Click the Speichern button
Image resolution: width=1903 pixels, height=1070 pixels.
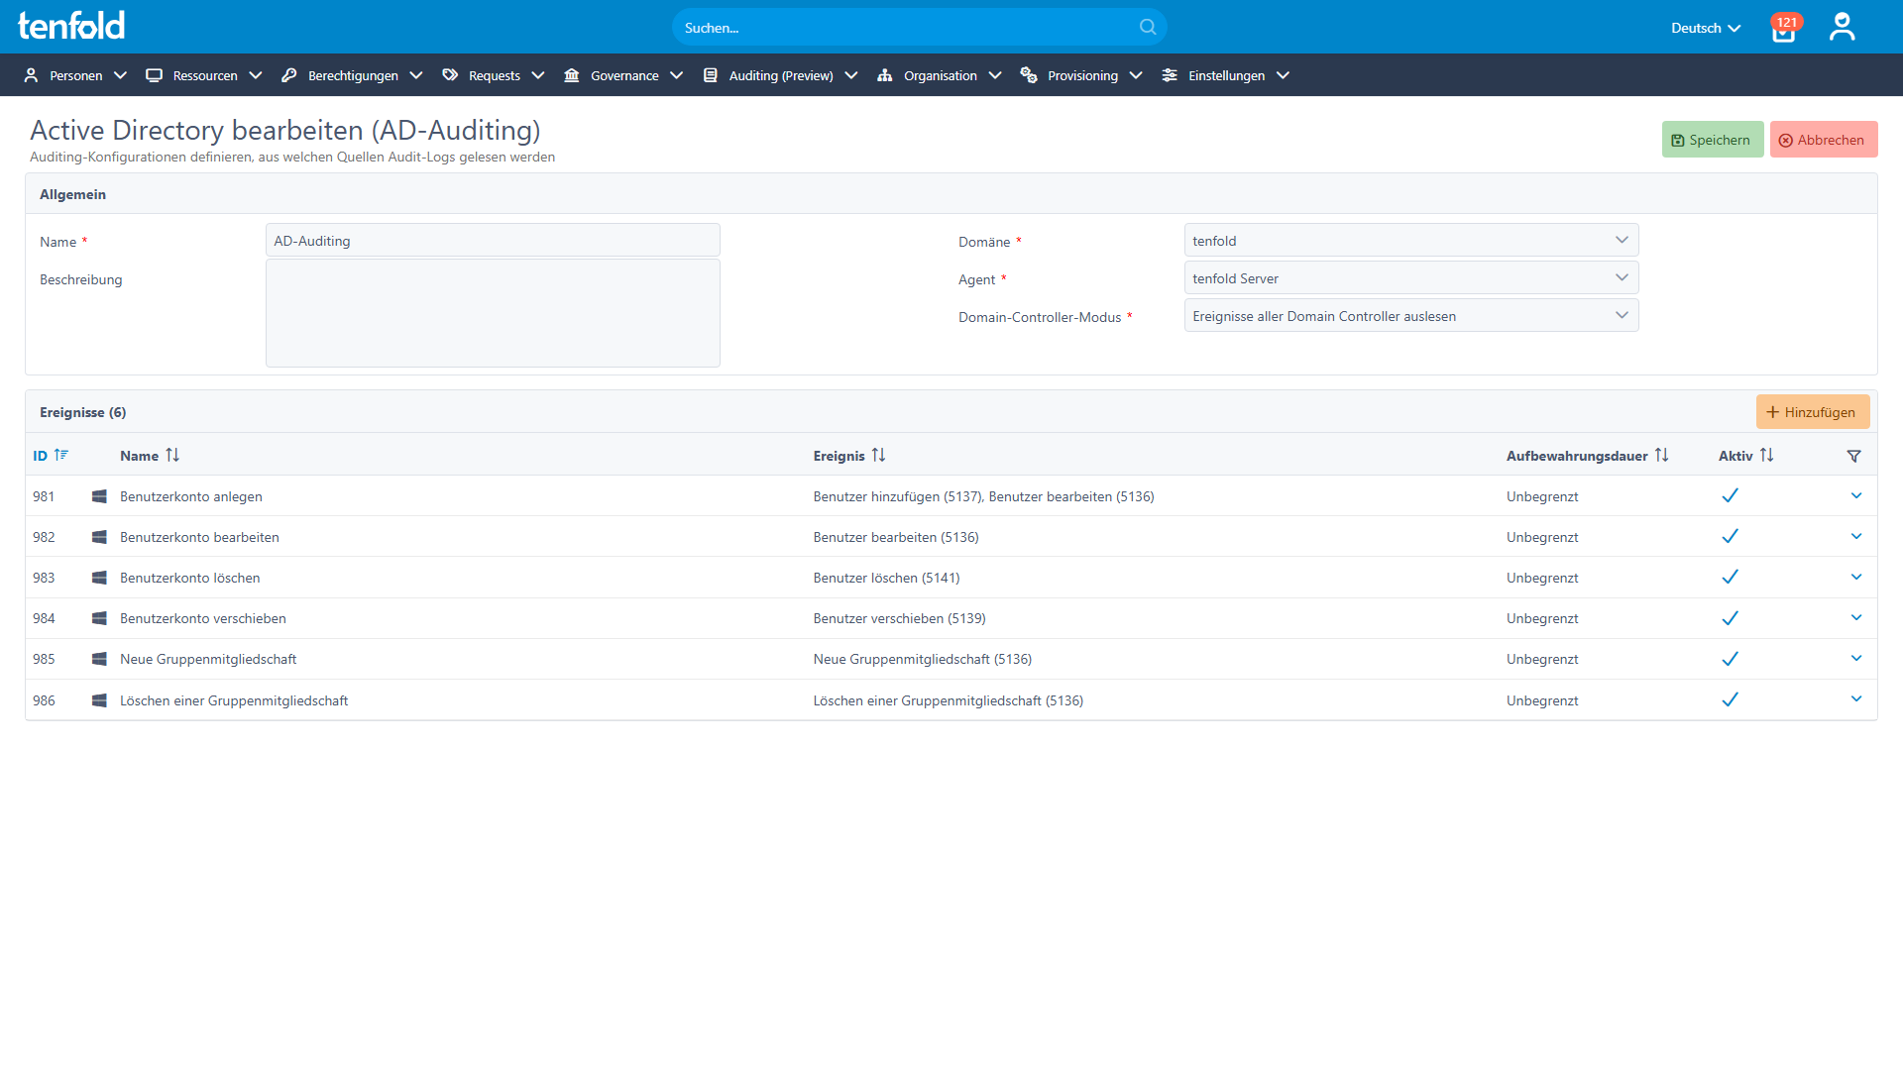click(x=1712, y=139)
